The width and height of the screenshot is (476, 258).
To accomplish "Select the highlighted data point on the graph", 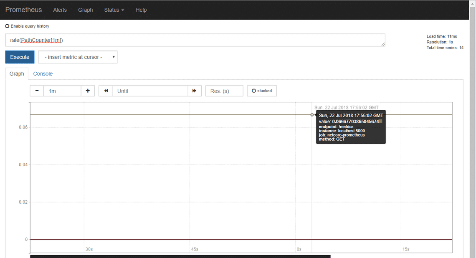I will (312, 114).
